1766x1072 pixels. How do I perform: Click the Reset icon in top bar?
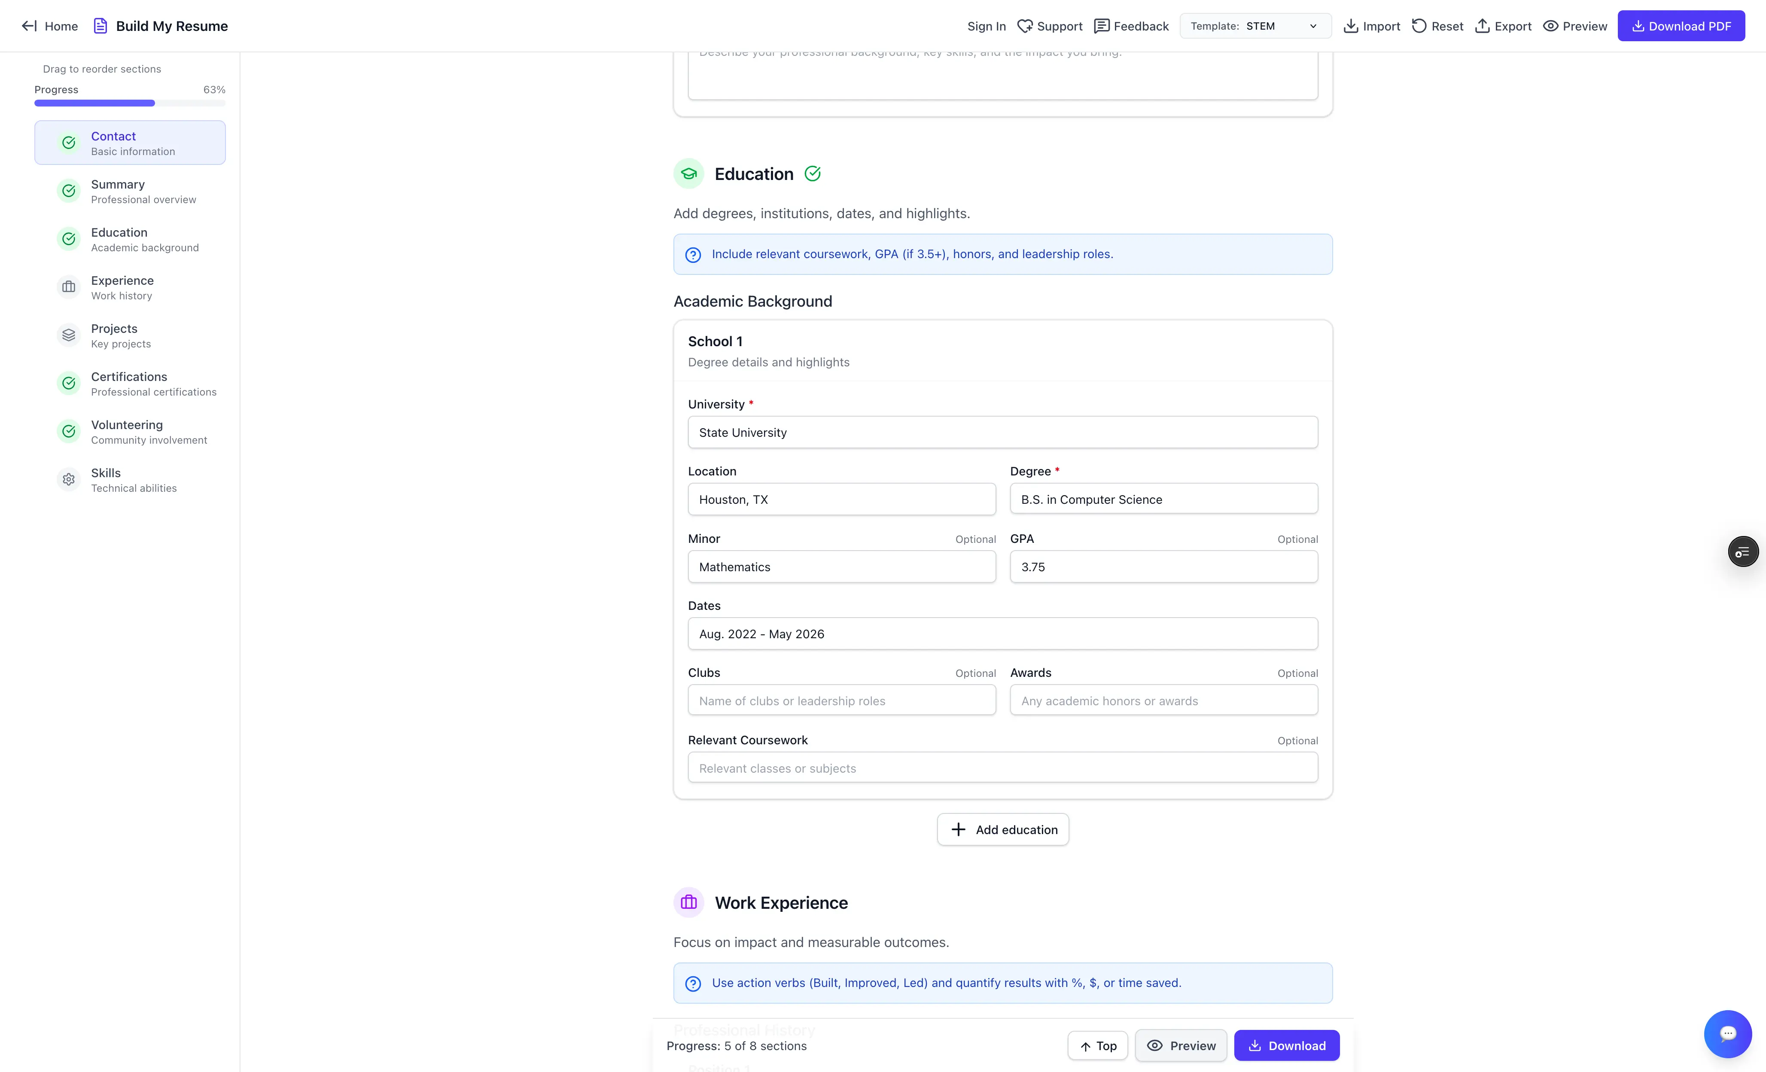click(1419, 26)
